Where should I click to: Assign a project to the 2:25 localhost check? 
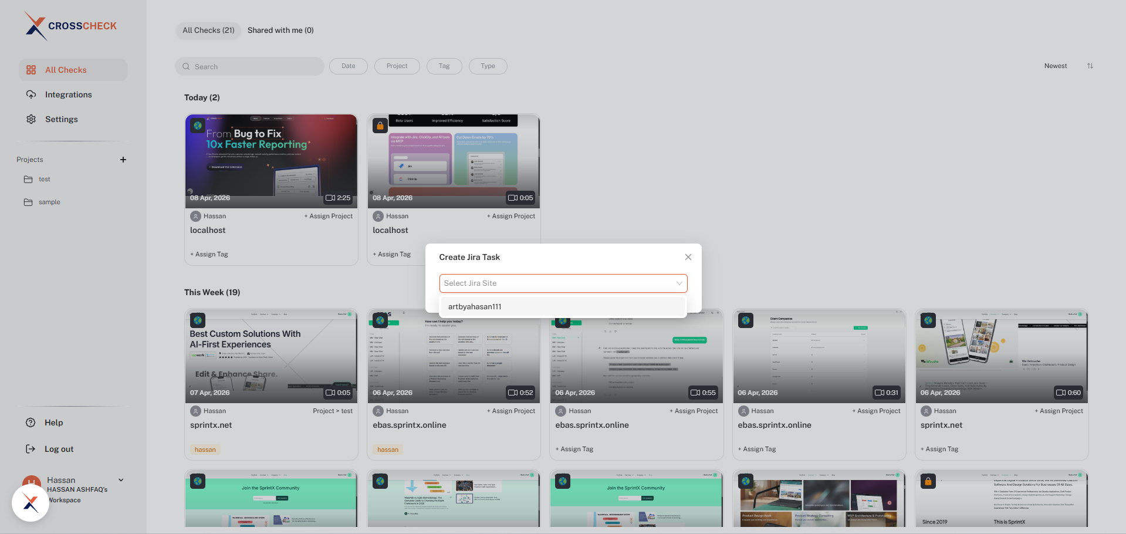tap(329, 216)
